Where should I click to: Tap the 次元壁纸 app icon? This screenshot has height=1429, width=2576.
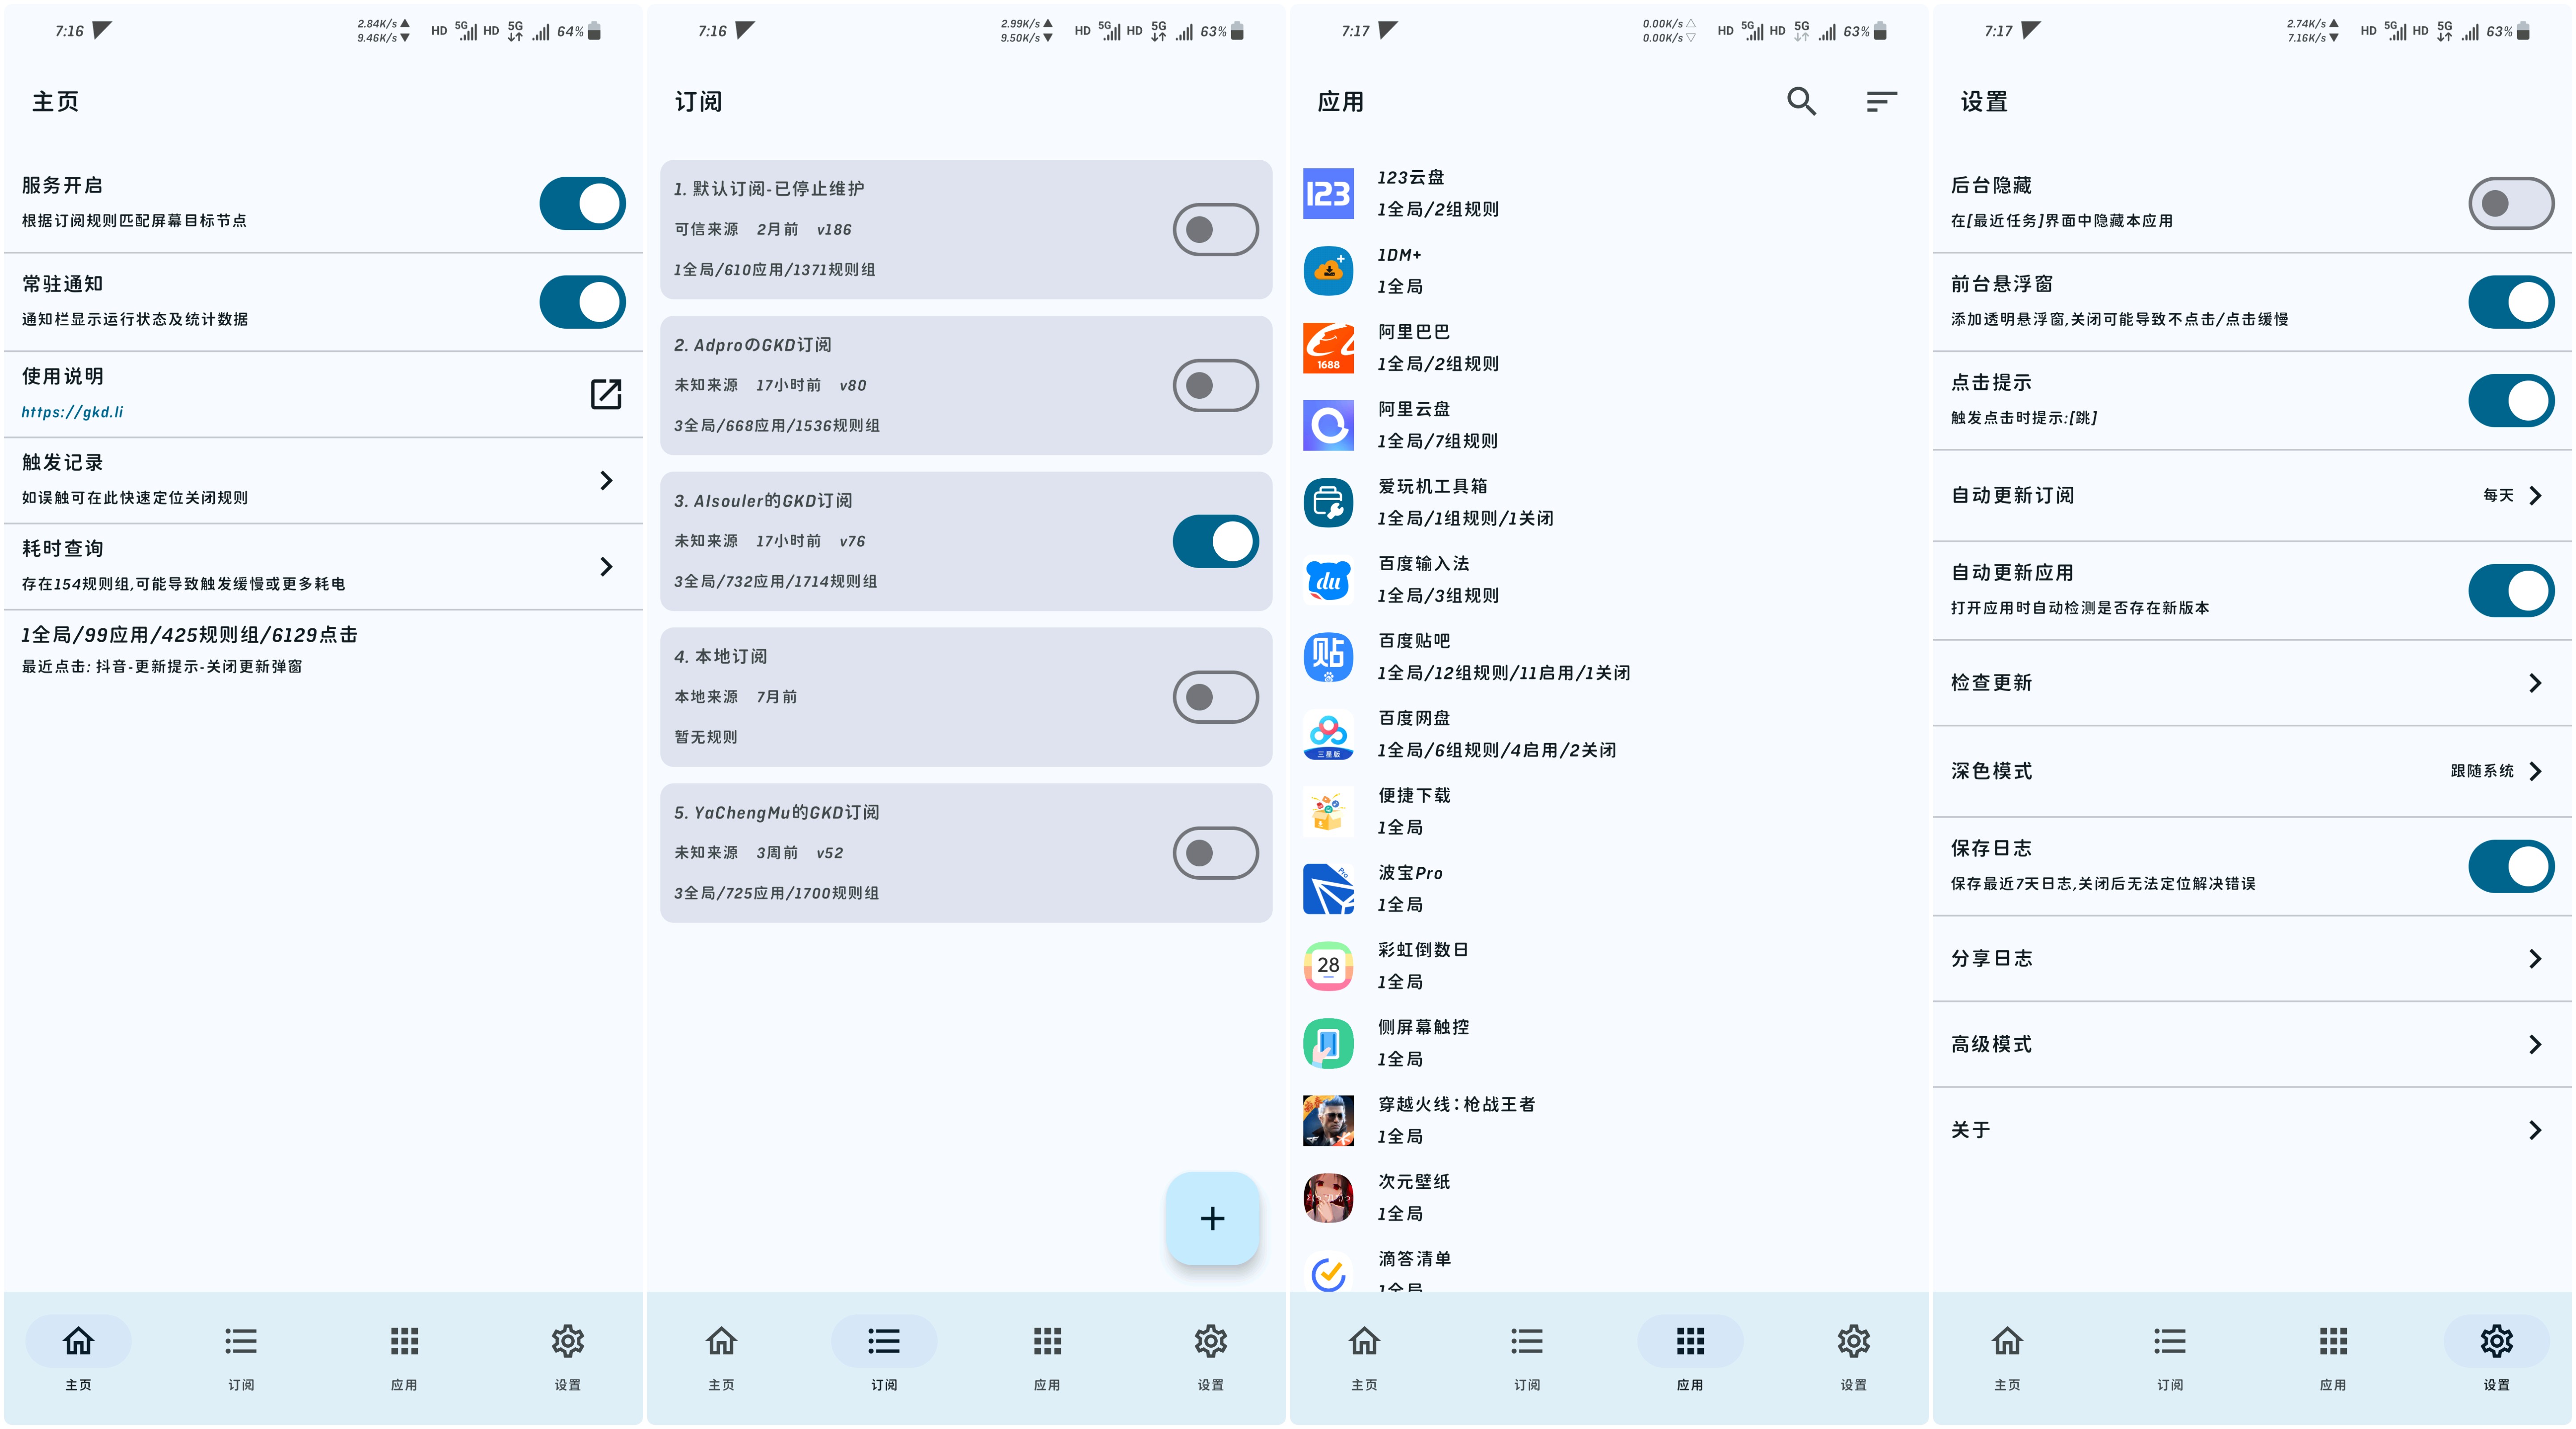point(1328,1198)
